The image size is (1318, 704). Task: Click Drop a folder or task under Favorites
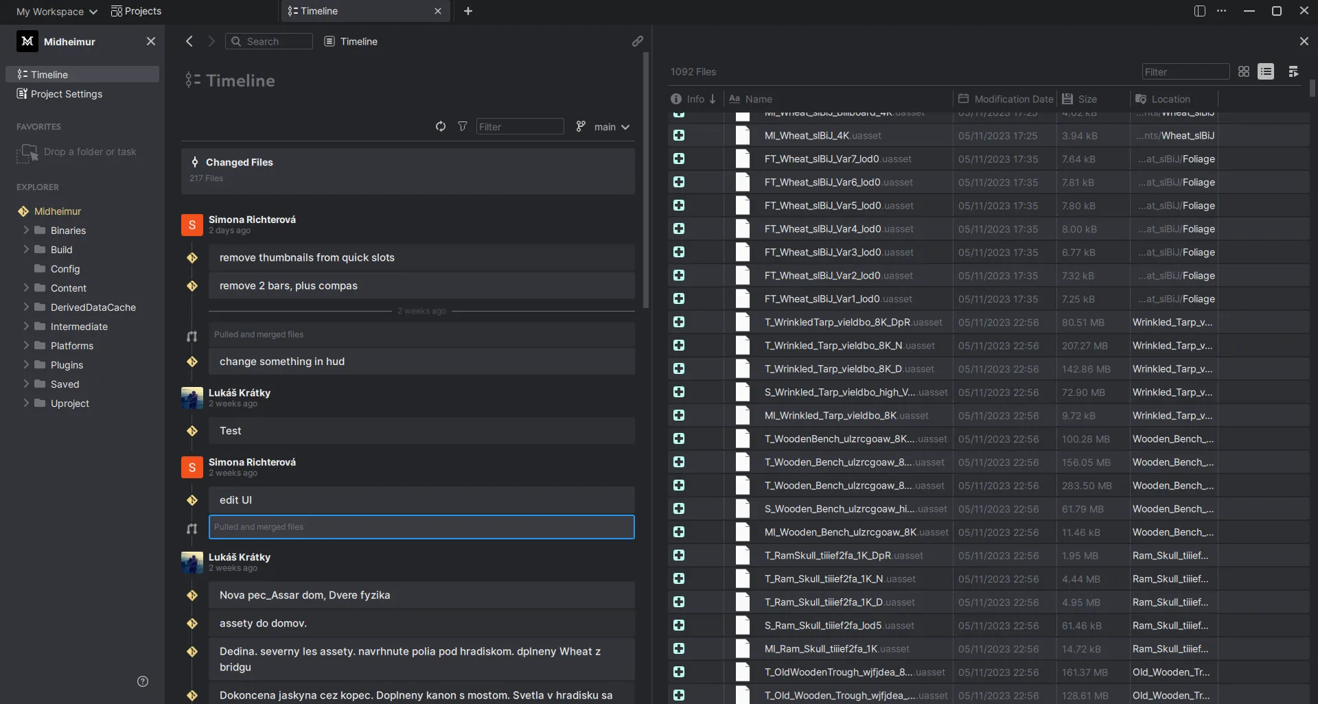82,152
